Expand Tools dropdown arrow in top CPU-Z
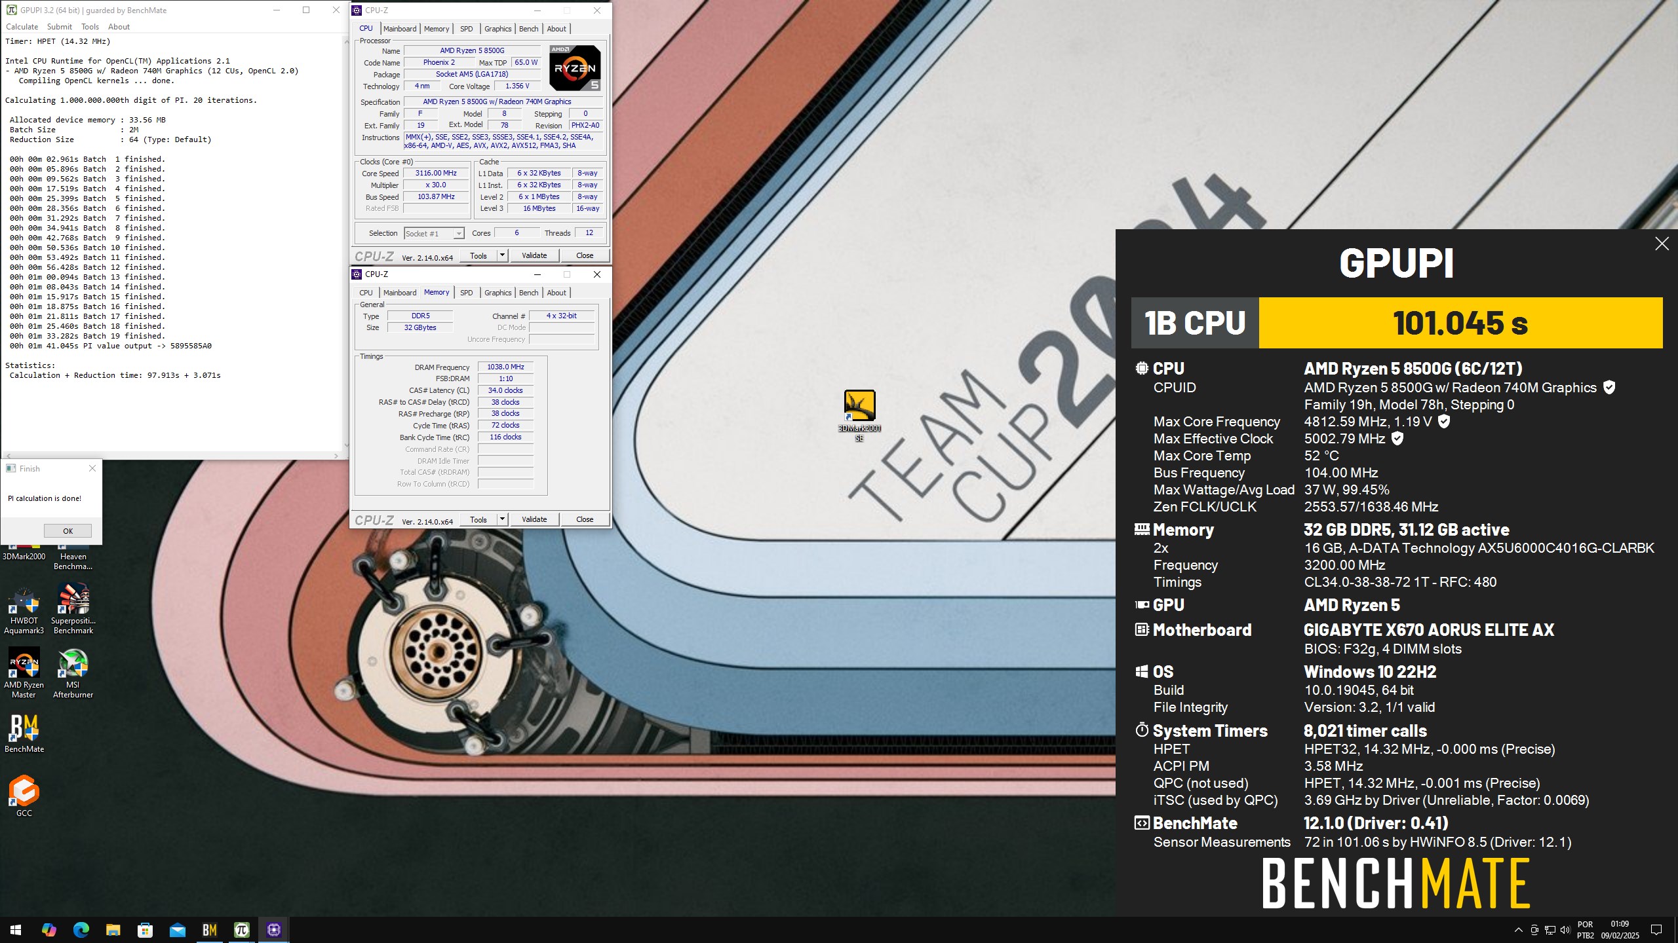The image size is (1678, 943). pyautogui.click(x=502, y=255)
